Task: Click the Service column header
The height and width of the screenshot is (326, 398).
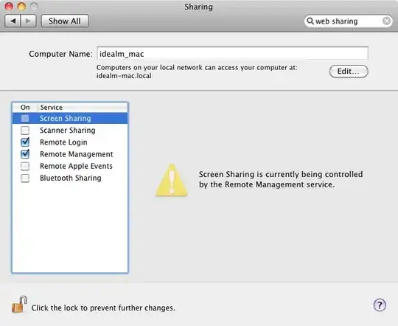Action: tap(83, 107)
